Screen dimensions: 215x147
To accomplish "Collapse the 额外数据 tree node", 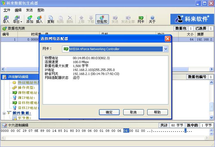I will pos(4,113).
